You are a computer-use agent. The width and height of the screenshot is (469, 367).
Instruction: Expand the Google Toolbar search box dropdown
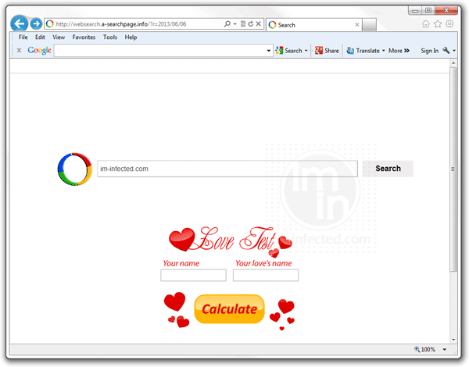[x=269, y=51]
